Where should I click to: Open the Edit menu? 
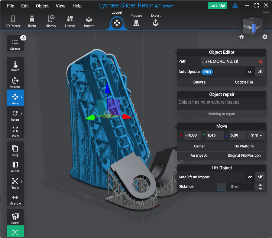click(25, 6)
